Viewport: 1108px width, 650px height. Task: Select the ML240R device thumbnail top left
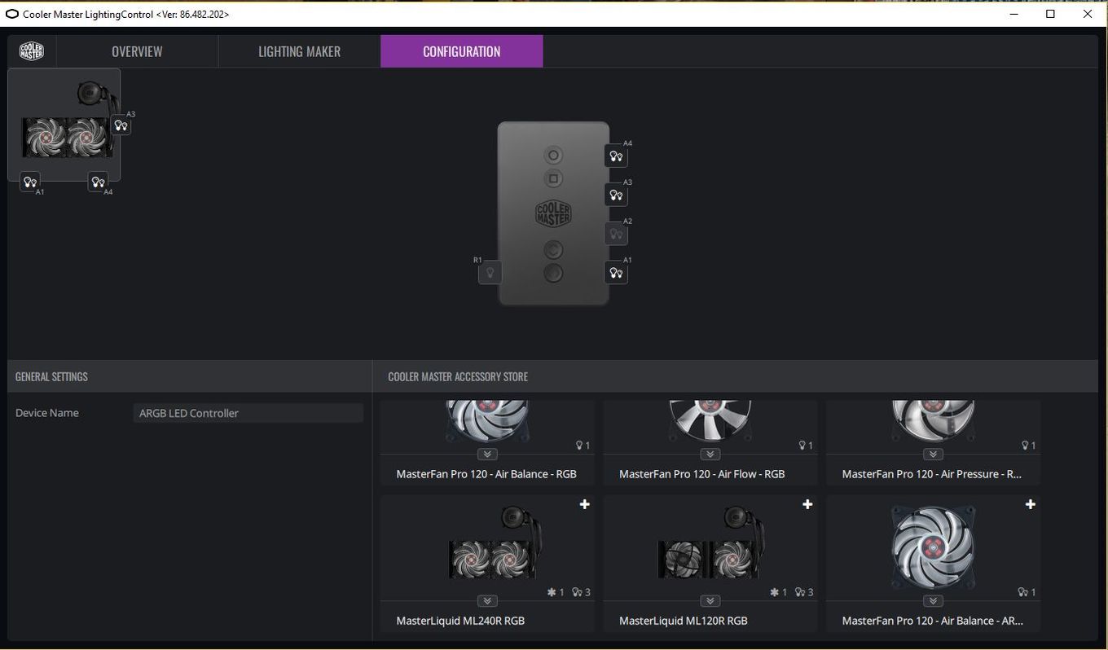(x=64, y=125)
